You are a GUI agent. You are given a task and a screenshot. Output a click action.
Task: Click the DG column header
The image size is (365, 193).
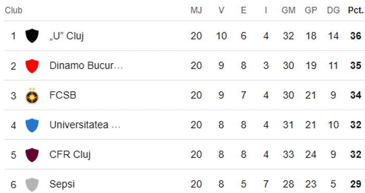click(x=333, y=10)
